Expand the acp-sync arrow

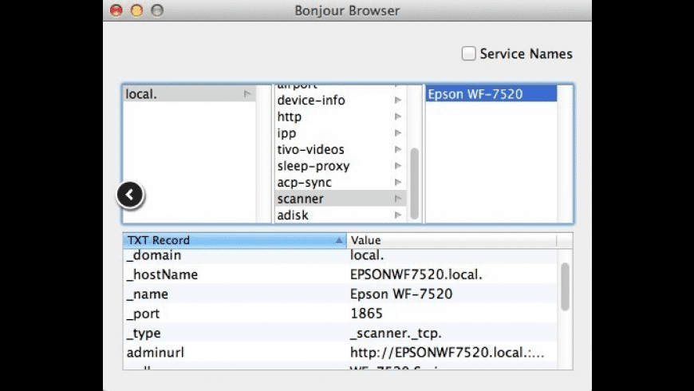[x=398, y=182]
